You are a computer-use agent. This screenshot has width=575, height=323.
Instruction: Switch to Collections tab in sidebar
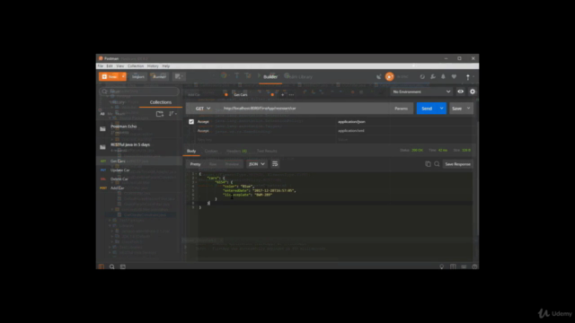[x=161, y=102]
